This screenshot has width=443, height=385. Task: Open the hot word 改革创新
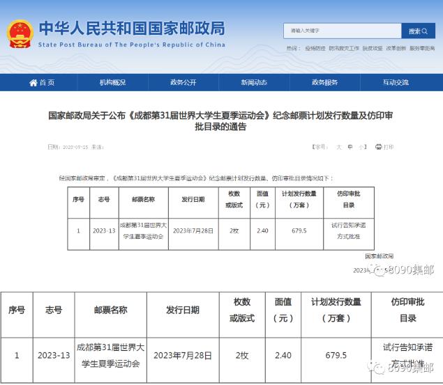click(x=396, y=48)
